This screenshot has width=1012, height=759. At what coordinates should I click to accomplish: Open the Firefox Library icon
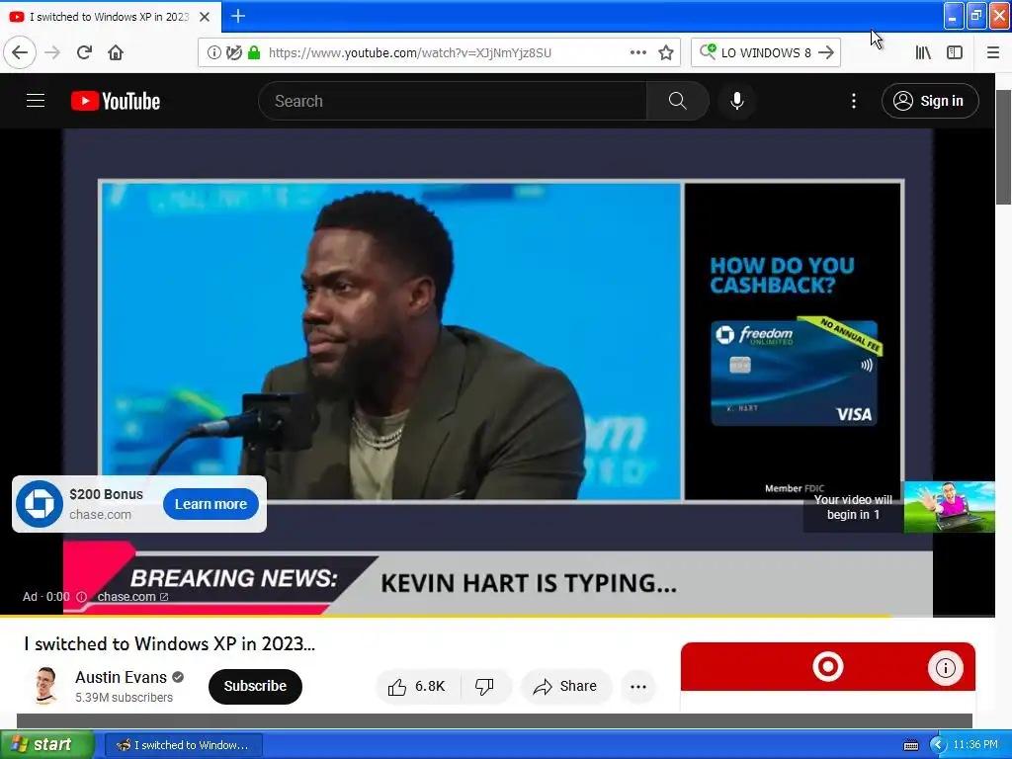click(923, 52)
